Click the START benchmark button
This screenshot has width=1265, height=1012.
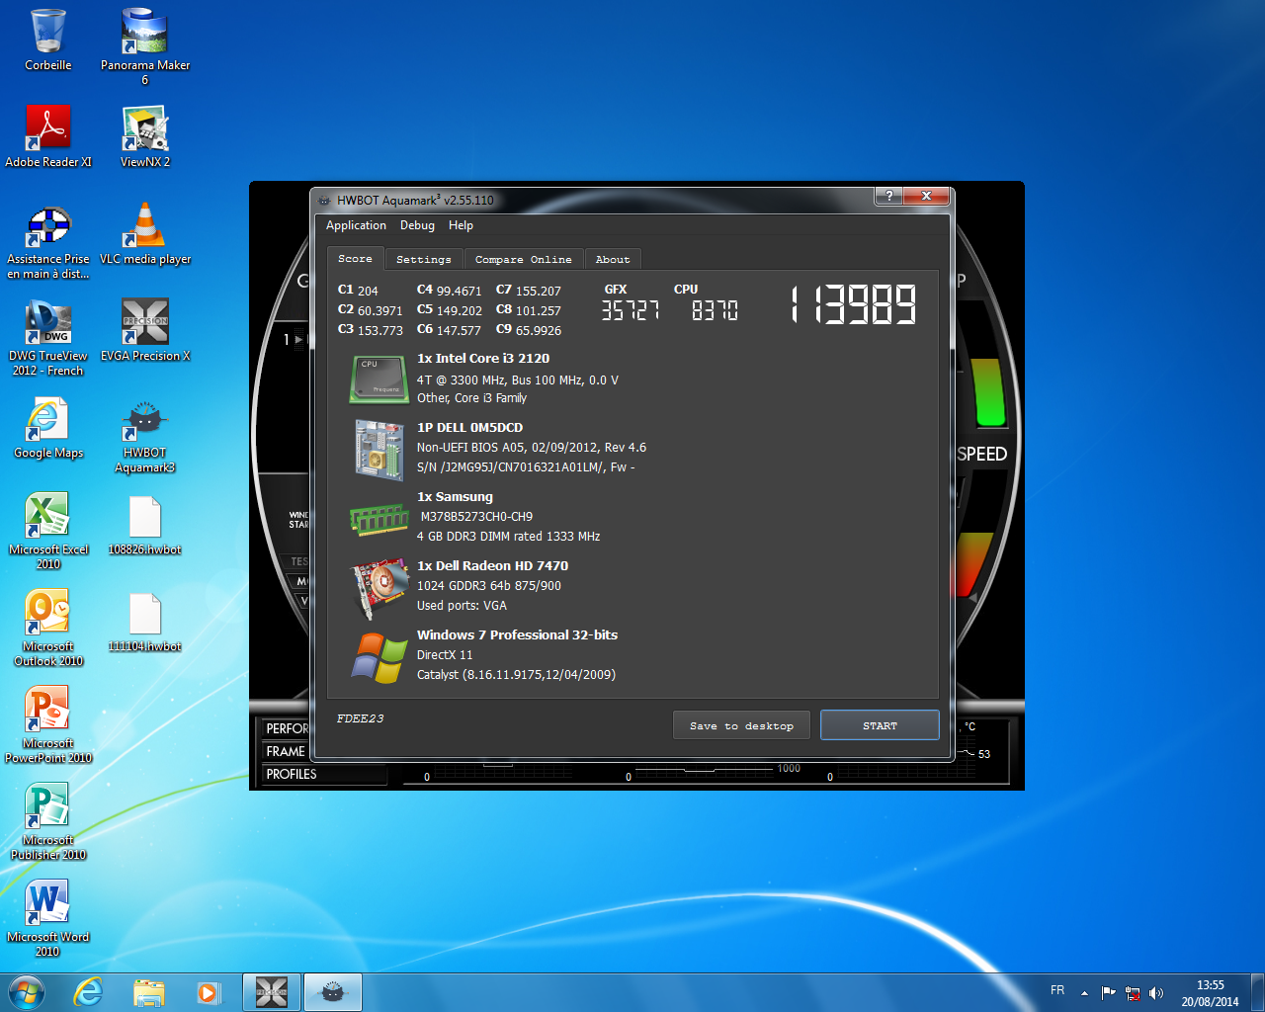coord(880,725)
